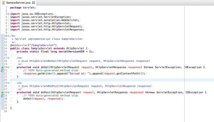Collapse the doPost method body at line 28
The height and width of the screenshot is (122, 214).
click(x=8, y=92)
